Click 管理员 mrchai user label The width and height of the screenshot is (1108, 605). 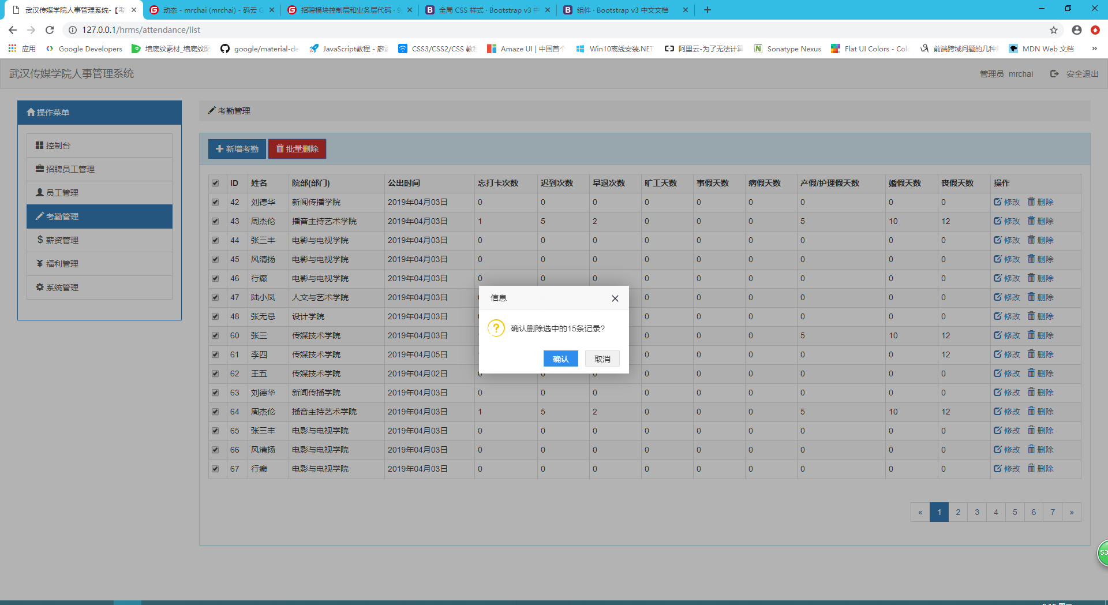(1006, 74)
